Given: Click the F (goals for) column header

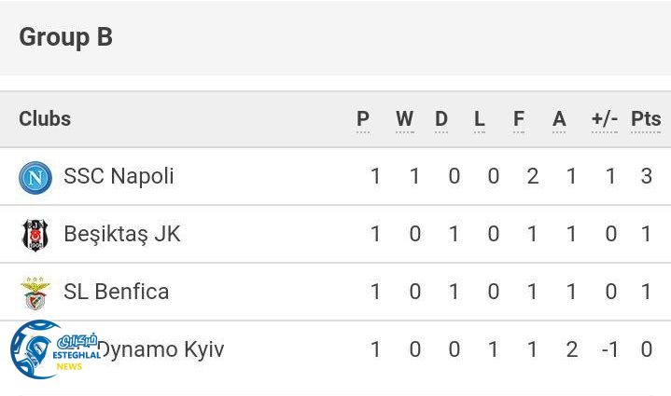Looking at the screenshot, I should [x=519, y=119].
